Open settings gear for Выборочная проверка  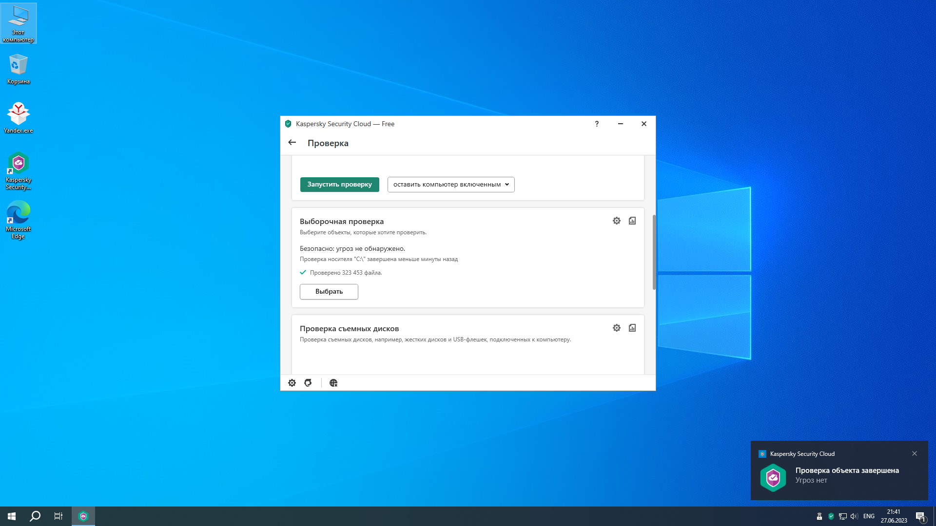pyautogui.click(x=616, y=221)
